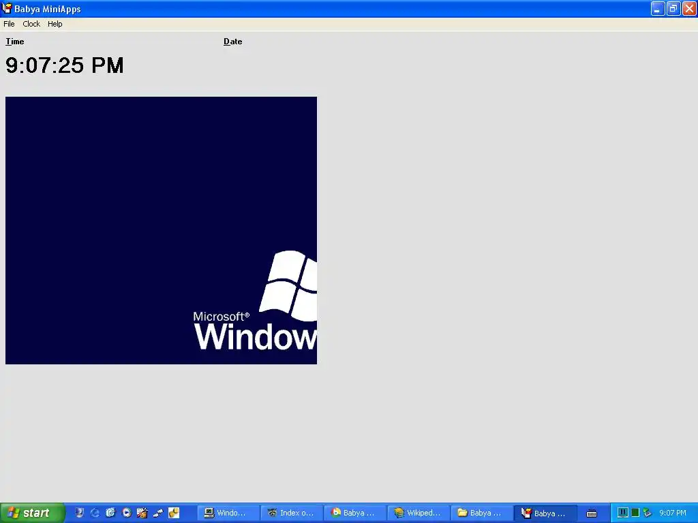Switch to Babya folder taskbar window
The height and width of the screenshot is (523, 698).
(x=482, y=513)
